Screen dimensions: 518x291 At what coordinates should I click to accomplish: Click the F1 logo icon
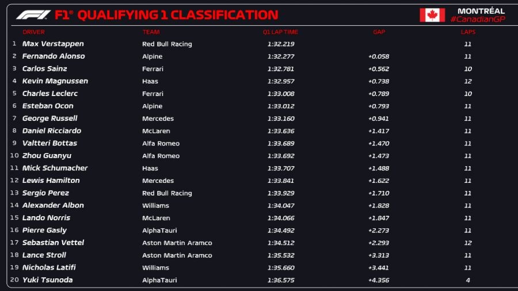tap(33, 15)
